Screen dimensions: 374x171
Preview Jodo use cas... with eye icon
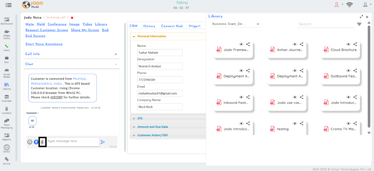(295, 97)
